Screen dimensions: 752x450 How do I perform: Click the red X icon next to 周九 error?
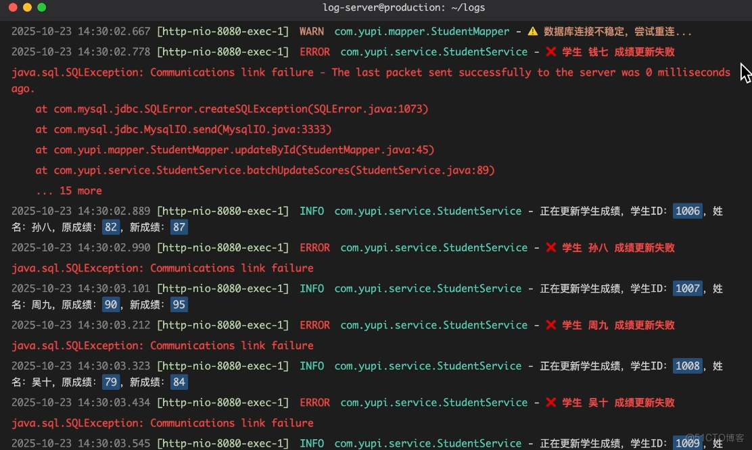[x=551, y=325]
